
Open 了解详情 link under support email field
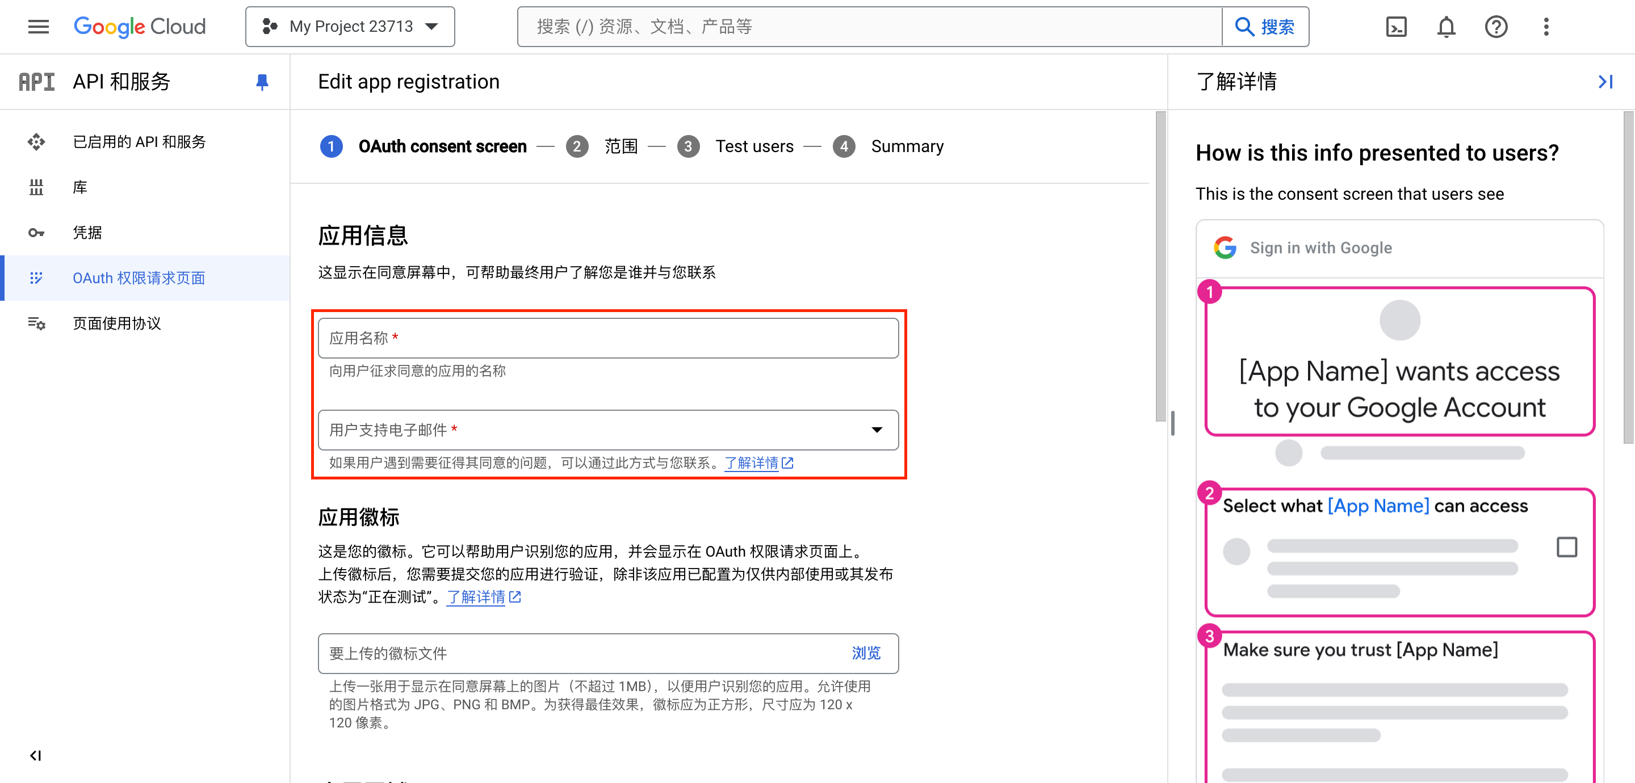pyautogui.click(x=758, y=462)
